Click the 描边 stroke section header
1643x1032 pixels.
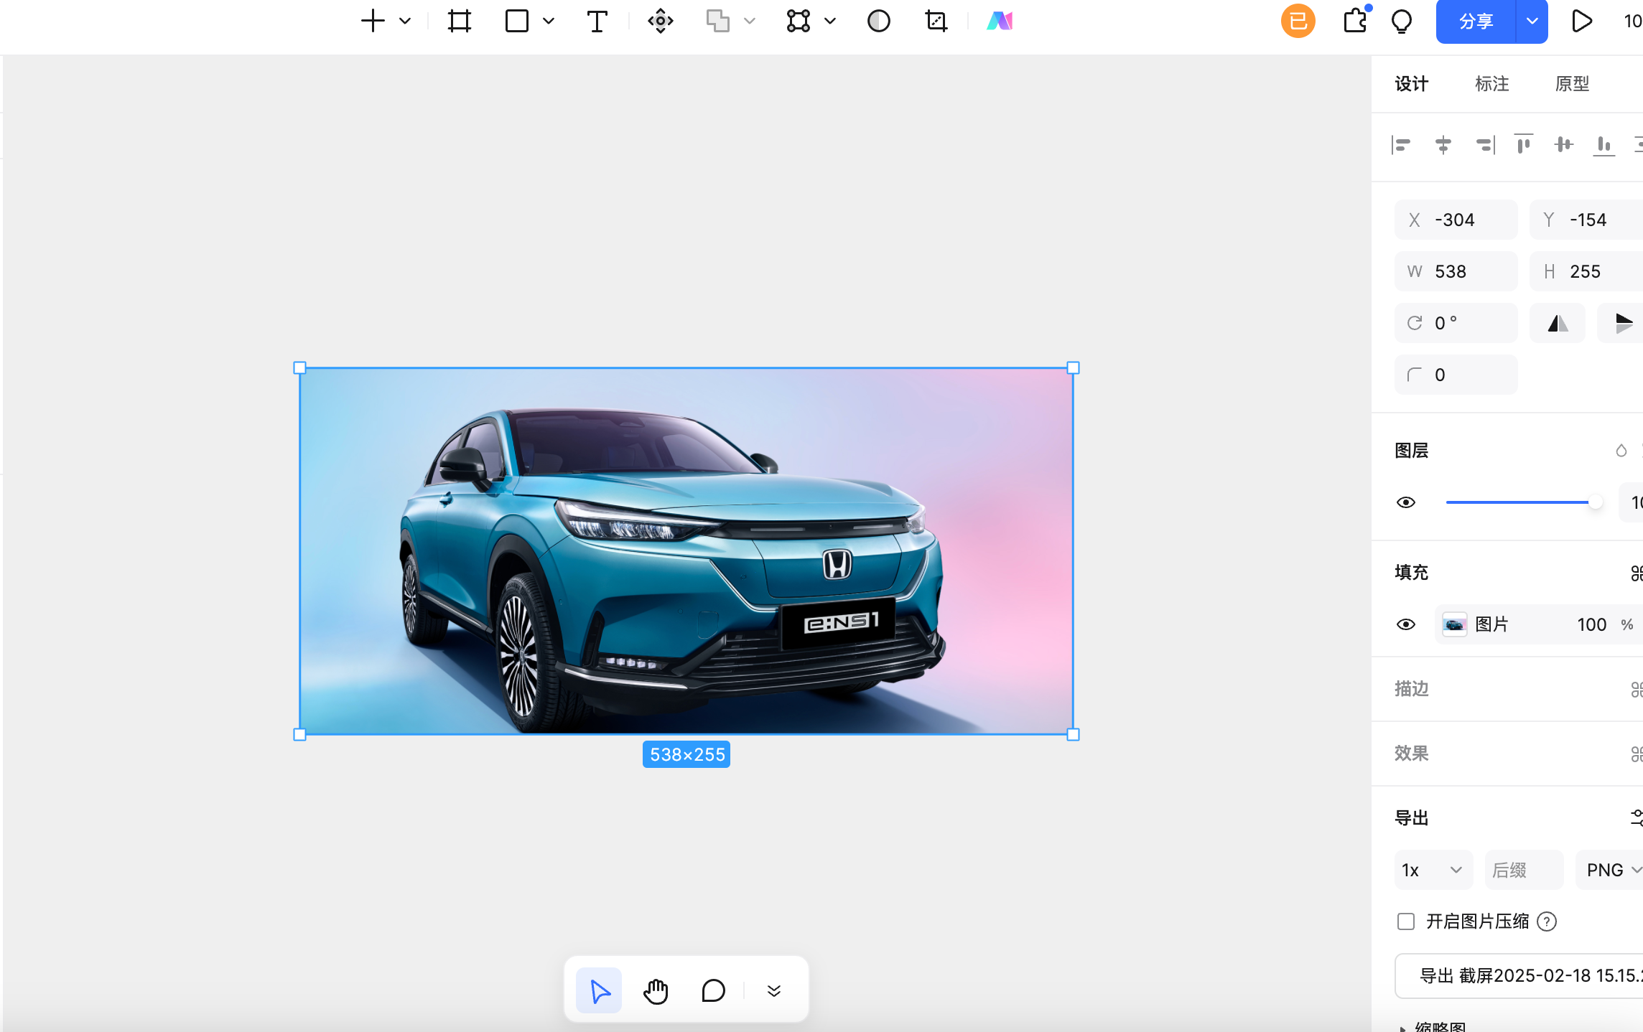coord(1412,689)
